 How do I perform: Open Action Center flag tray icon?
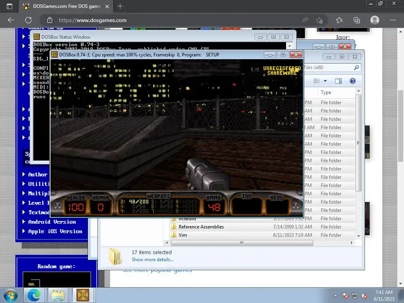(345, 296)
